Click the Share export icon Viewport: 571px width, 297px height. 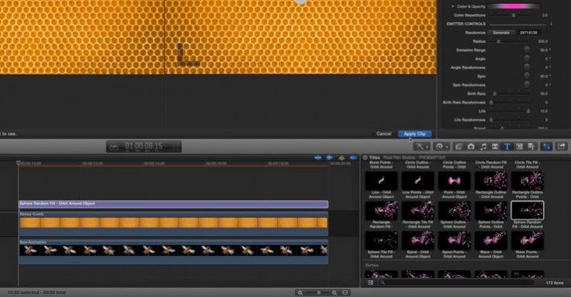tap(561, 147)
